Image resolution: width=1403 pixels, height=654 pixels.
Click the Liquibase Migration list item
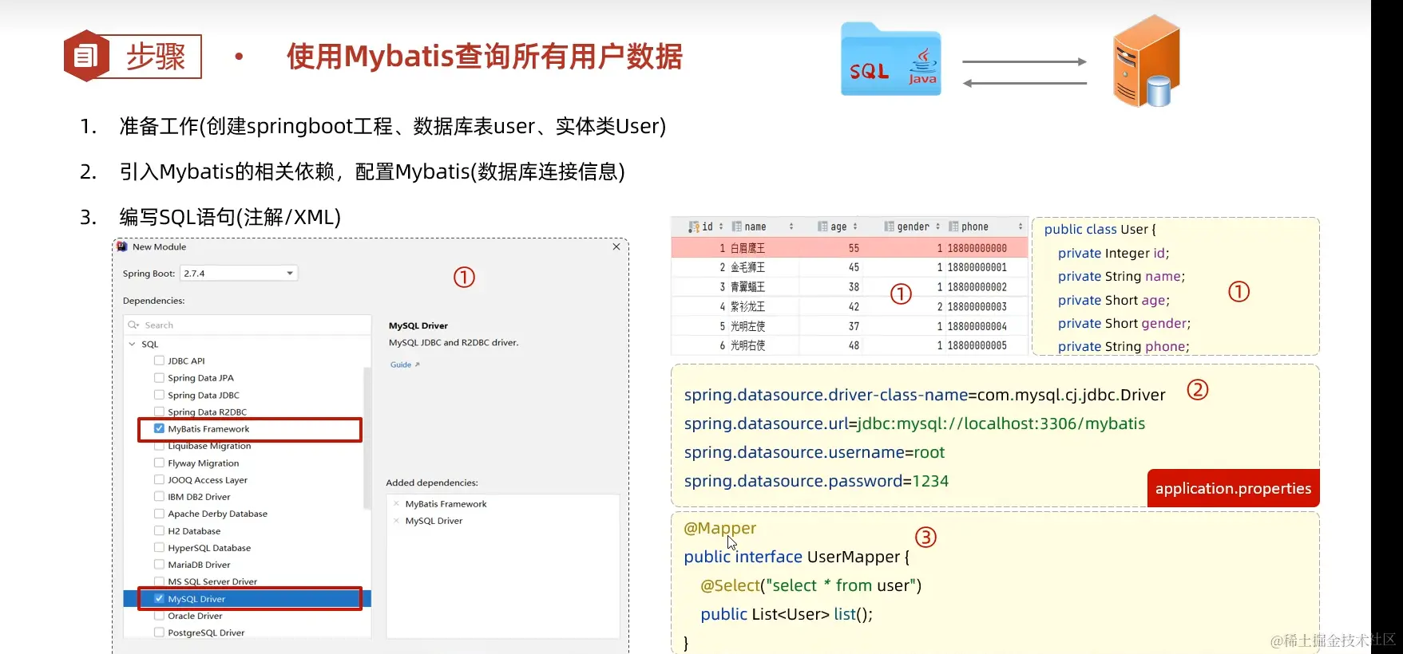(209, 446)
